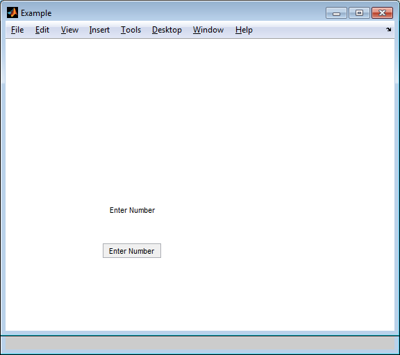Open the Window menu

coord(208,30)
